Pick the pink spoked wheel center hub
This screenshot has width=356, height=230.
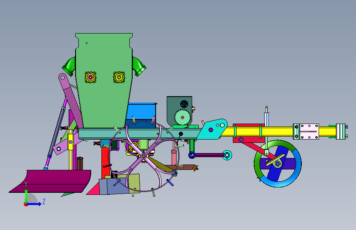coord(143,156)
